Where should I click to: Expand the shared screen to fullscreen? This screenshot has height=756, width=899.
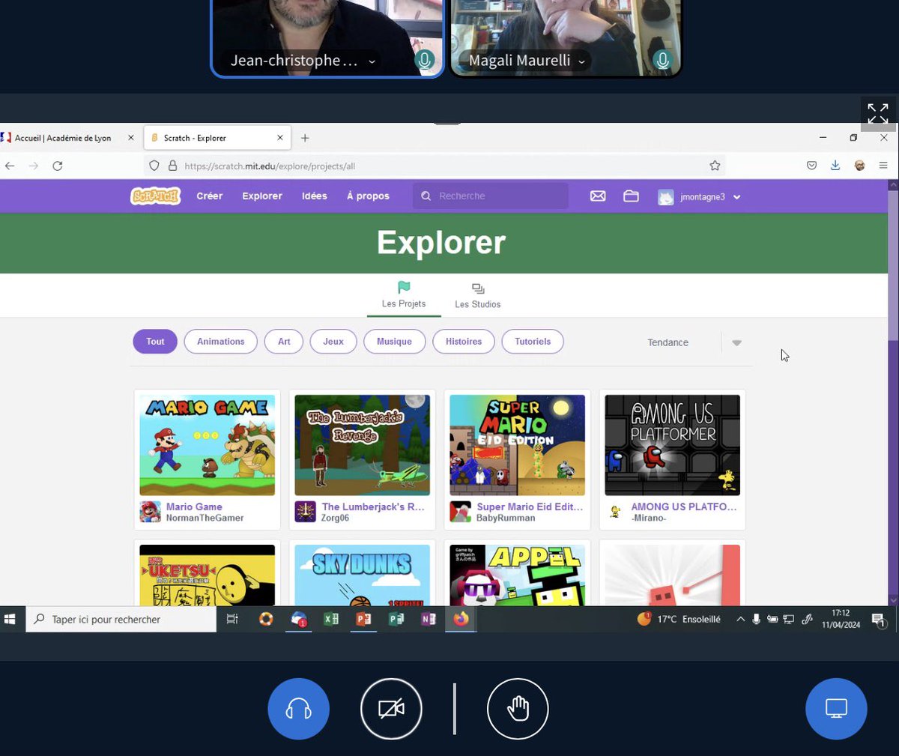(x=878, y=113)
